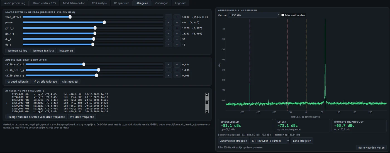The width and height of the screenshot is (390, 153).
Task: Decrease calib_scale_i with minus button
Action: coord(168,65)
